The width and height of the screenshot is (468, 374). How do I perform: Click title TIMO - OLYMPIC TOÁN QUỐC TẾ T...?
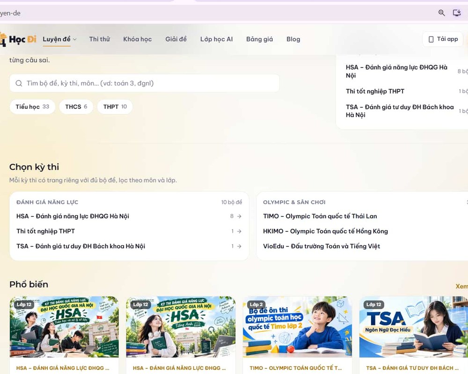pos(296,368)
